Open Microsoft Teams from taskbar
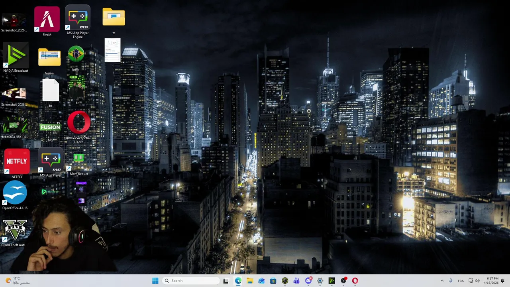Viewport: 510px width, 287px height. [296, 281]
